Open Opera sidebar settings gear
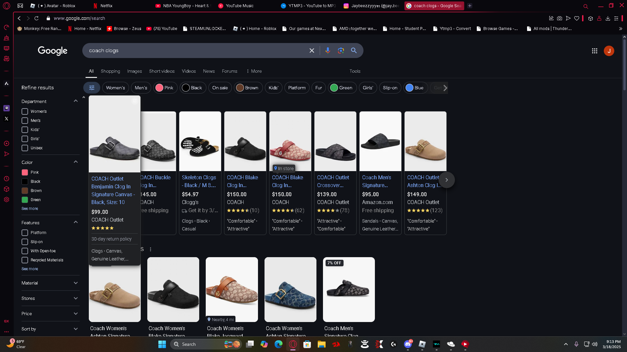Image resolution: width=627 pixels, height=352 pixels. coord(7,199)
